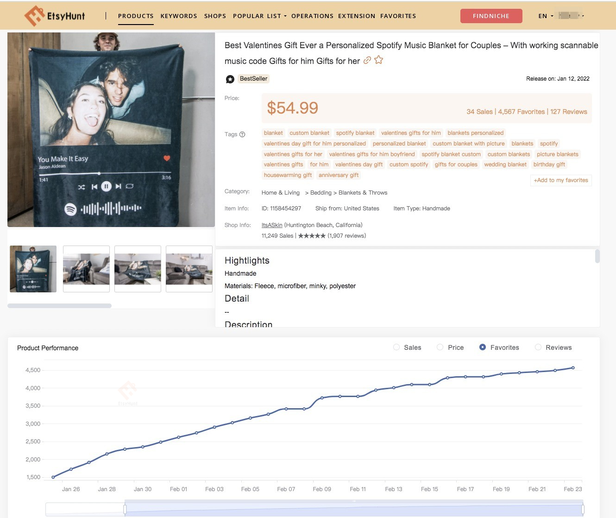Open the POPULAR LIST dropdown

(258, 16)
